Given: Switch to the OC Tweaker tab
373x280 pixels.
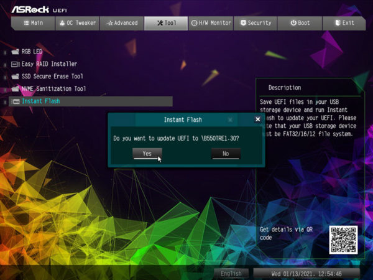Looking at the screenshot, I should (77, 23).
